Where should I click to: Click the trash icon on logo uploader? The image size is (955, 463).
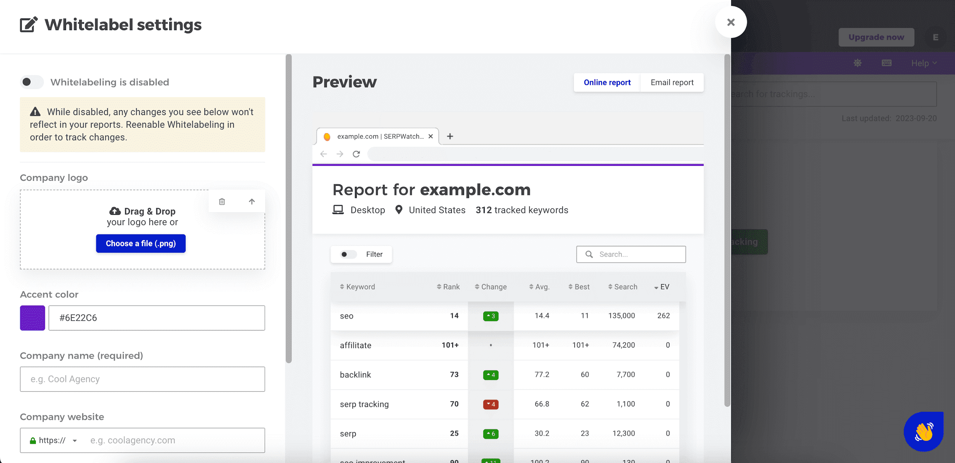coord(222,201)
